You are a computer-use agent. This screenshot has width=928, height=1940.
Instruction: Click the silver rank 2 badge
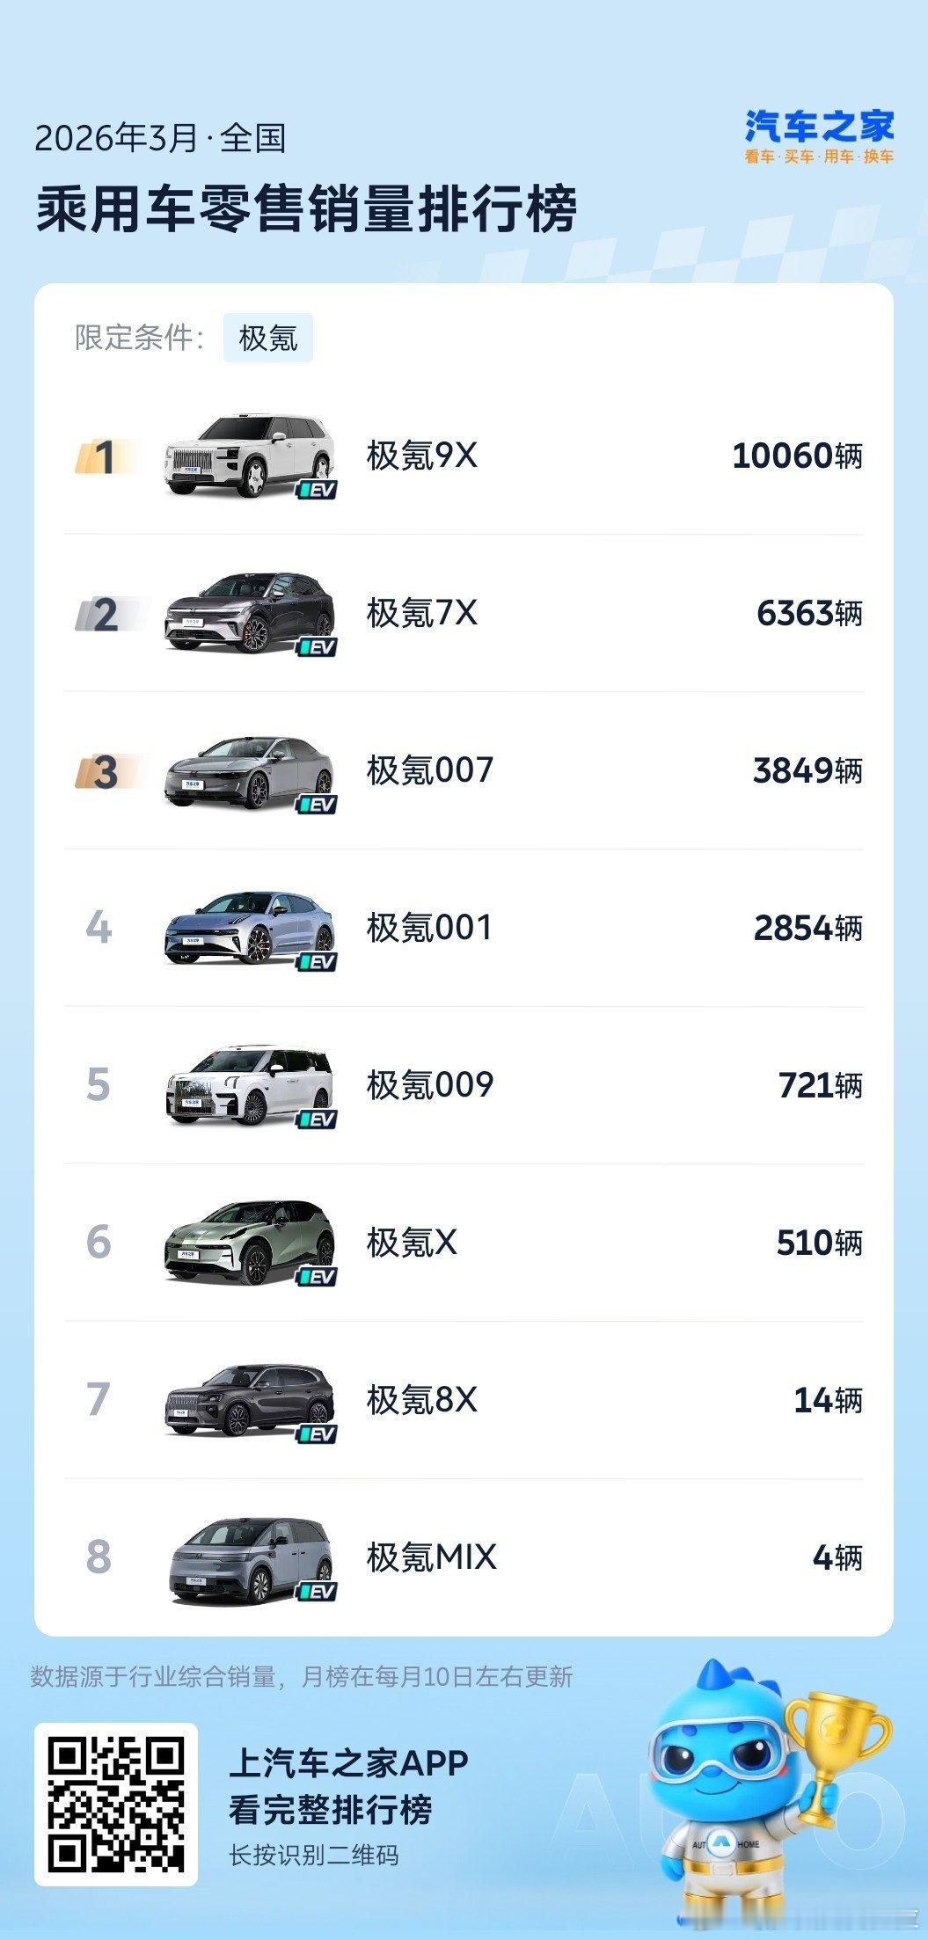click(x=107, y=614)
